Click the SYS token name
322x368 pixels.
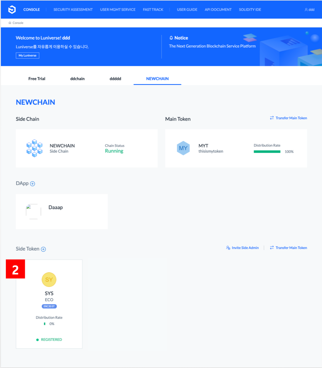(x=49, y=293)
